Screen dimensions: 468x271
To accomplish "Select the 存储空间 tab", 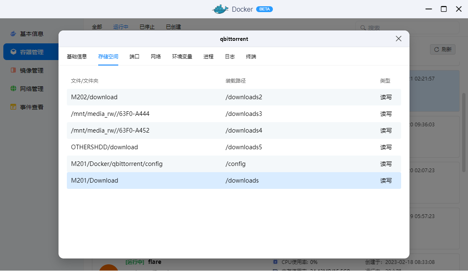I will coord(108,57).
